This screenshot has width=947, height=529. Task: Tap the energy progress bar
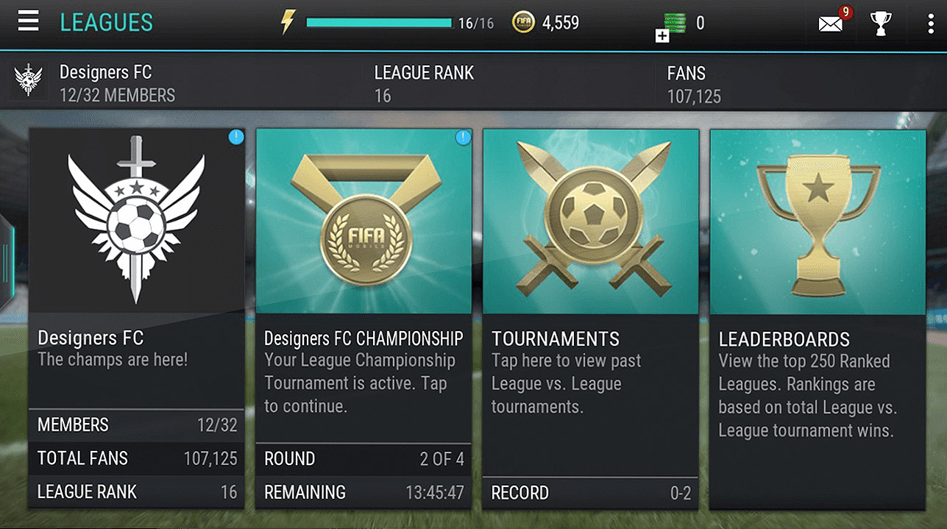click(x=379, y=24)
